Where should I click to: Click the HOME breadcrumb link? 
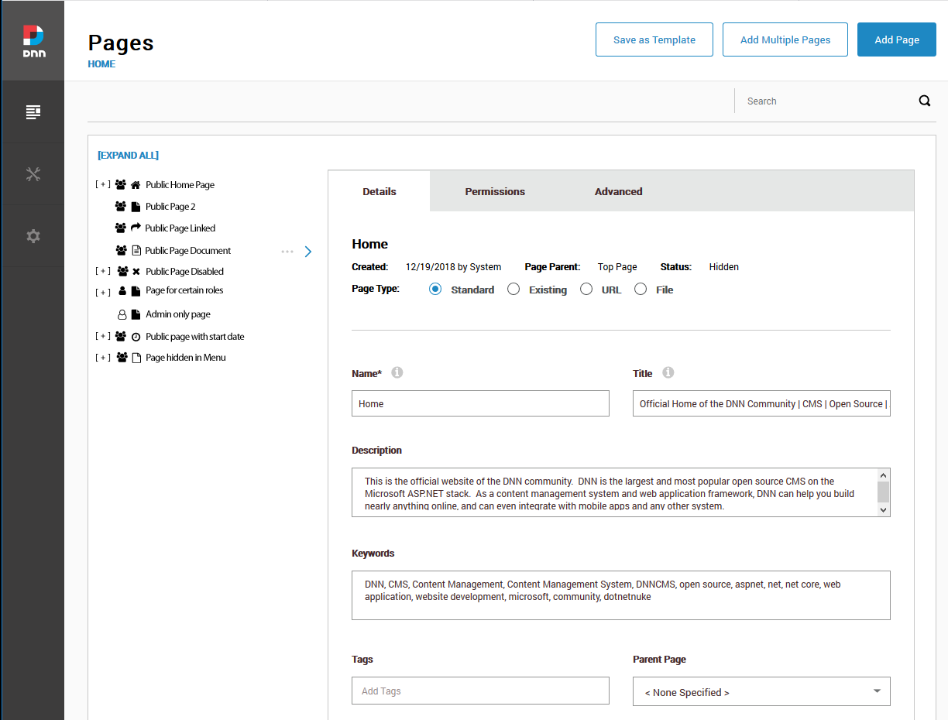[x=101, y=64]
